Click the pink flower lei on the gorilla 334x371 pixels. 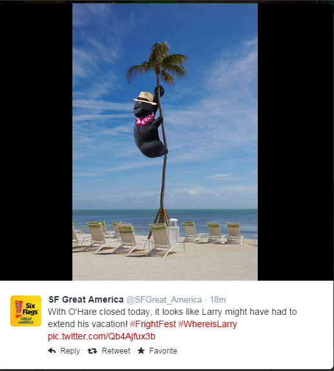145,120
